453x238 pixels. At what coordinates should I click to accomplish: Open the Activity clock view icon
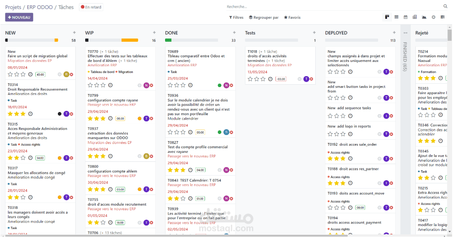433,17
